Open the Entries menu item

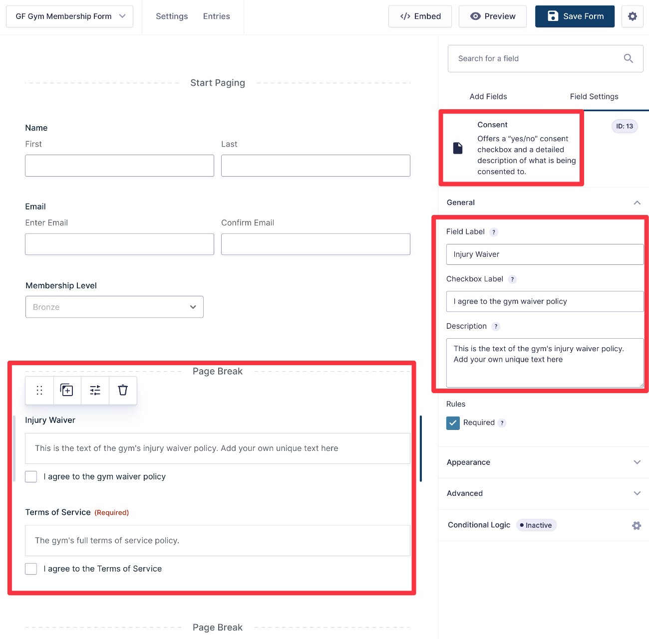[216, 16]
